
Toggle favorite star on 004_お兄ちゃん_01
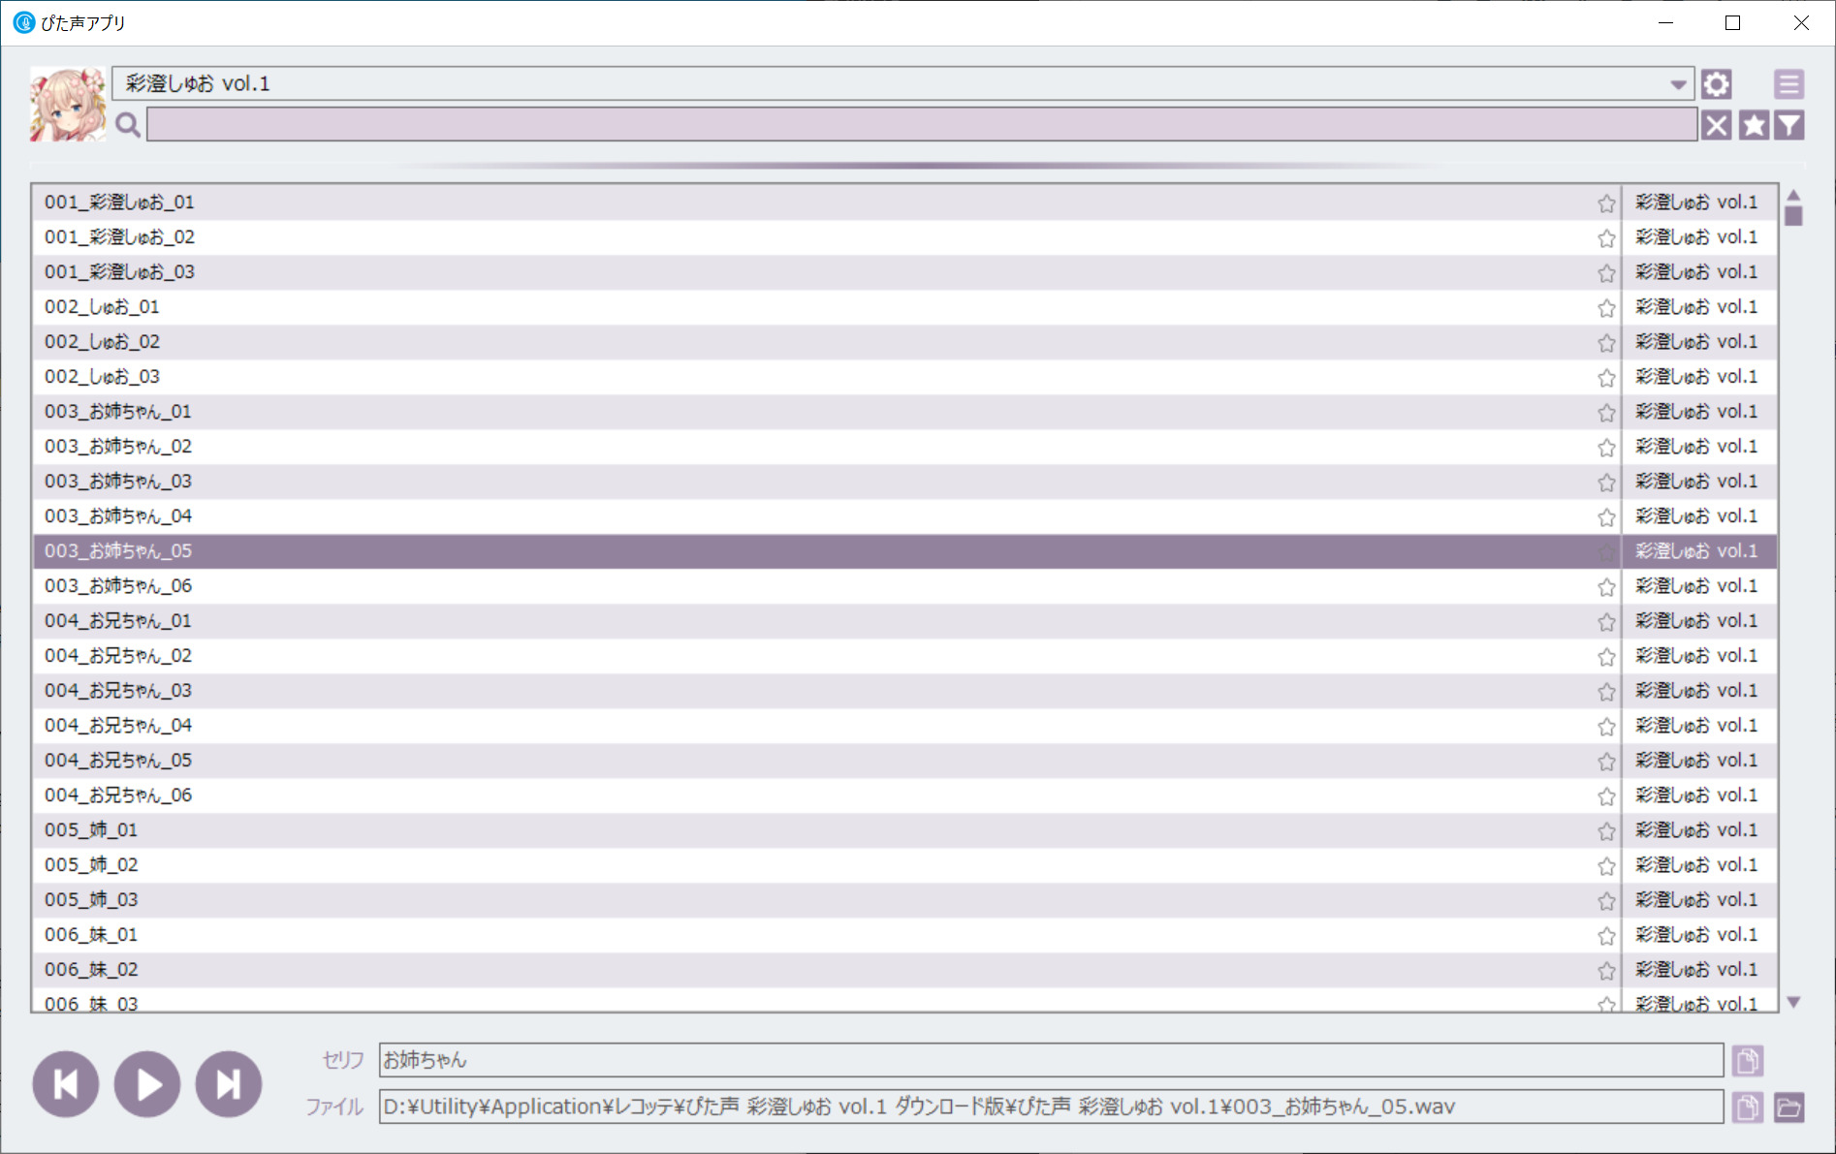1606,622
